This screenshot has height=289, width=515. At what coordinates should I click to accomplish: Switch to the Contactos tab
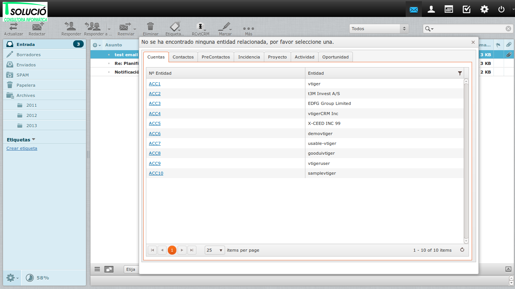point(183,57)
